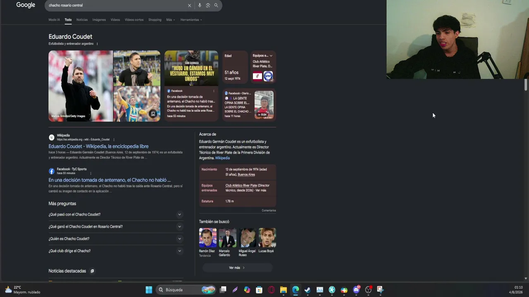Clear the search box with the X icon

pyautogui.click(x=190, y=5)
